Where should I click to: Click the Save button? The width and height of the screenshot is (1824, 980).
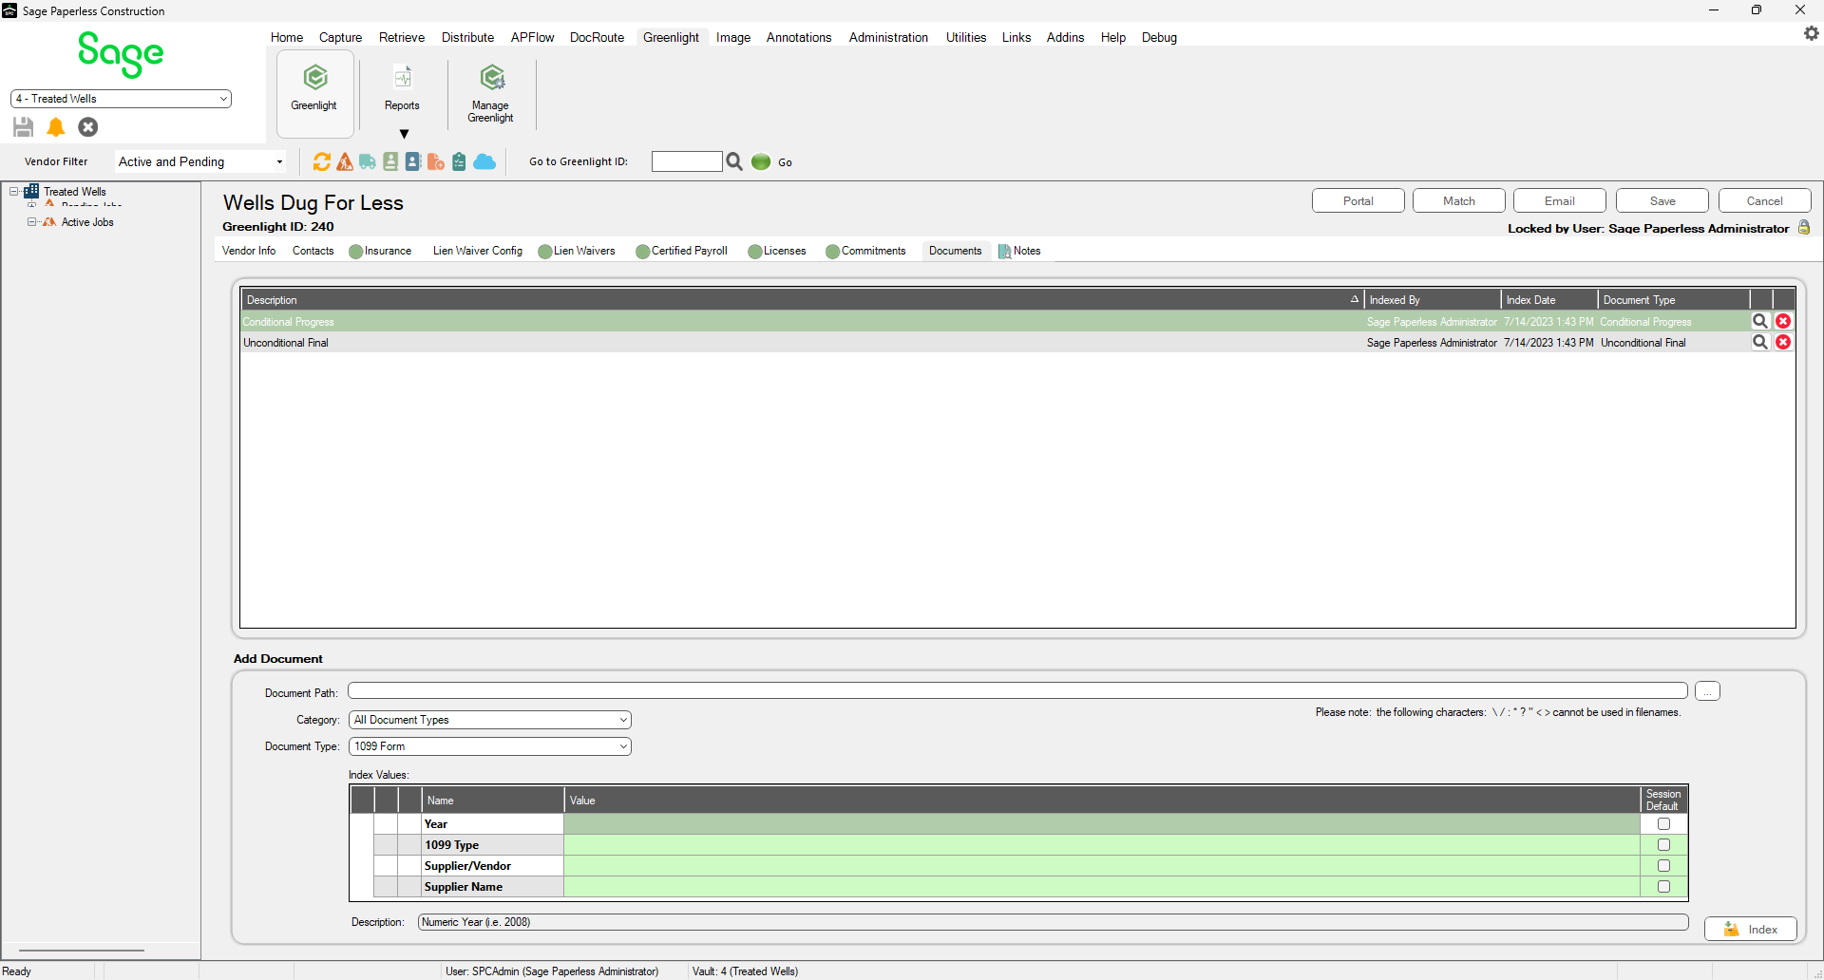coord(1662,201)
